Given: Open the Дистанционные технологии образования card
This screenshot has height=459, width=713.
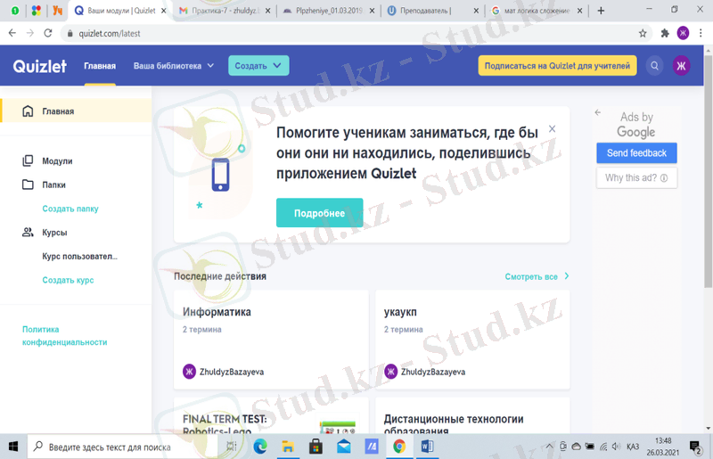Looking at the screenshot, I should [x=472, y=416].
